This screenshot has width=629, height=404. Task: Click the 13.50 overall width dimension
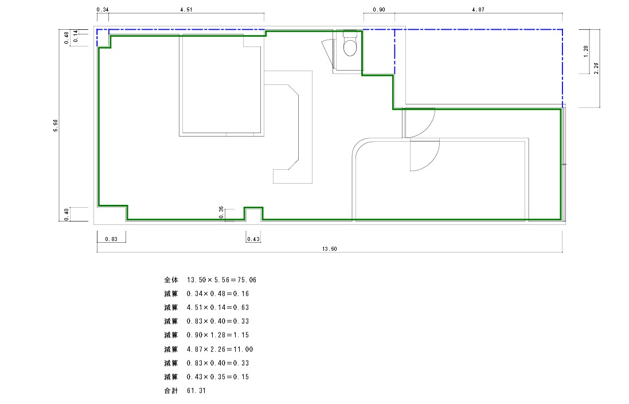point(329,250)
